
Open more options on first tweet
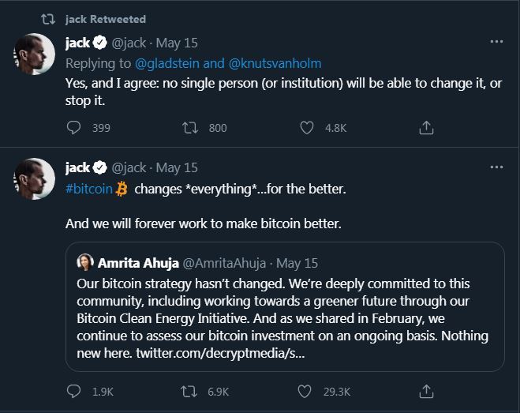click(496, 43)
